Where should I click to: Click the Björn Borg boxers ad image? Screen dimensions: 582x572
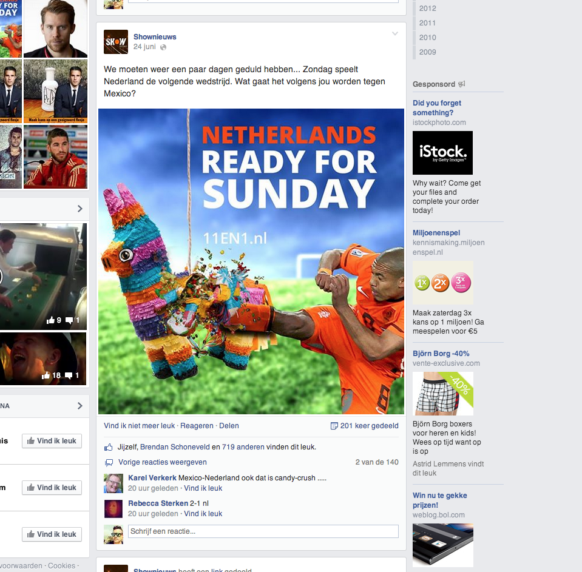coord(443,394)
